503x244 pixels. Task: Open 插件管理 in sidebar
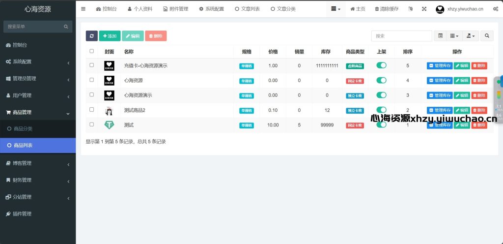(x=38, y=214)
